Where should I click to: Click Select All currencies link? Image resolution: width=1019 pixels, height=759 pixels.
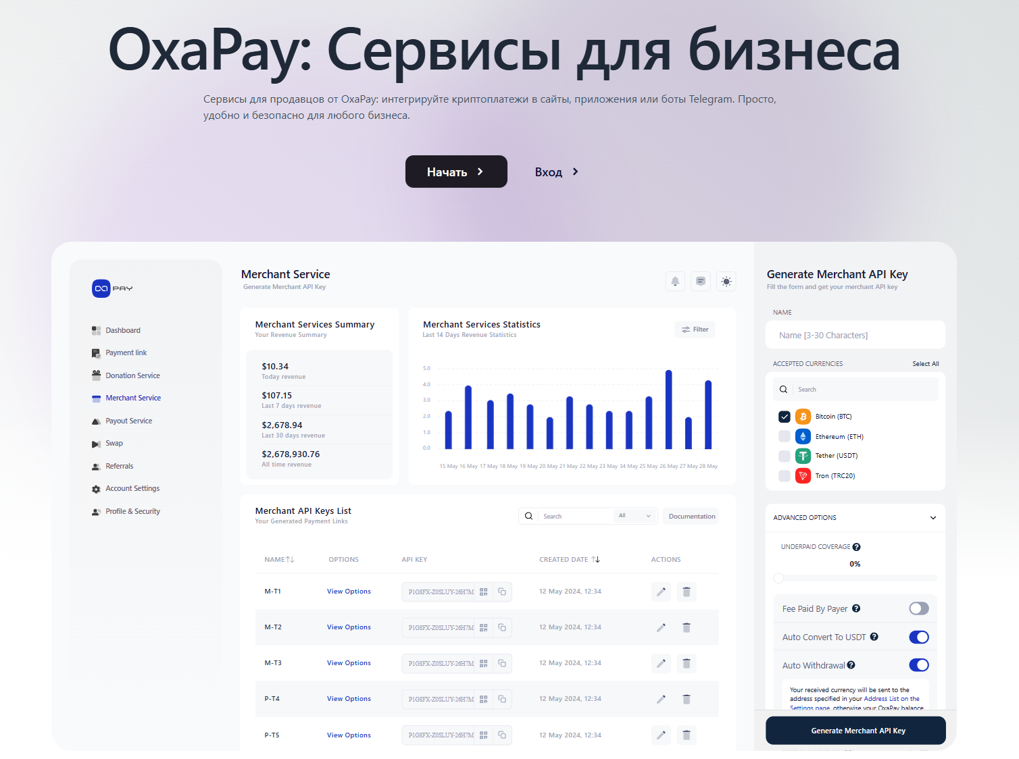[x=926, y=364]
